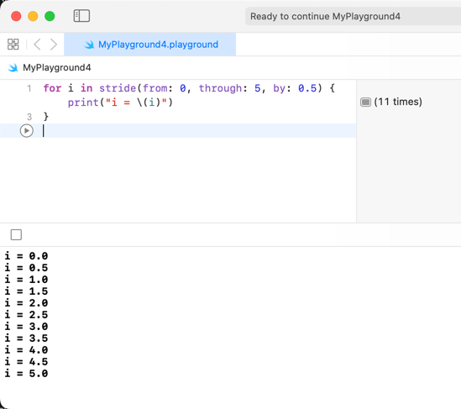Image resolution: width=461 pixels, height=409 pixels.
Task: Click the closing brace on line 3
Action: (46, 117)
